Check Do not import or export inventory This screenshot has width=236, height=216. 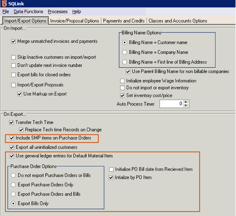122,88
